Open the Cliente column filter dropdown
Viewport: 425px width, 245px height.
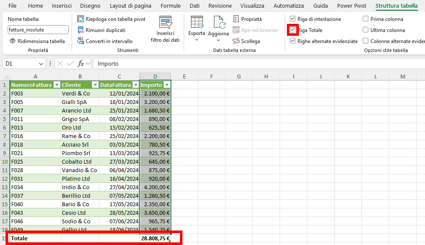pyautogui.click(x=94, y=85)
